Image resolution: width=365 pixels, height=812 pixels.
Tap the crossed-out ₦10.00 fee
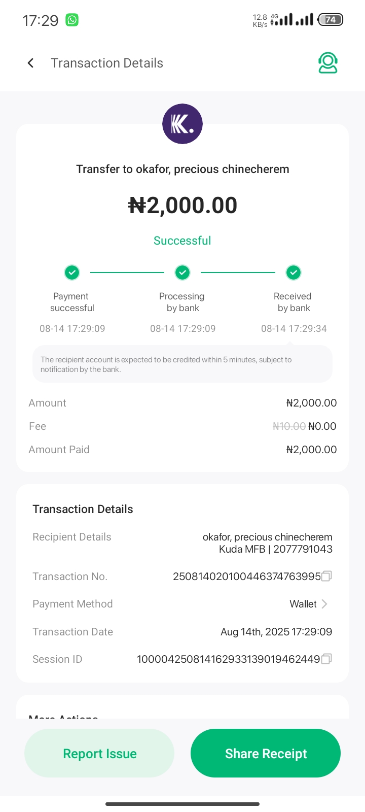click(289, 426)
